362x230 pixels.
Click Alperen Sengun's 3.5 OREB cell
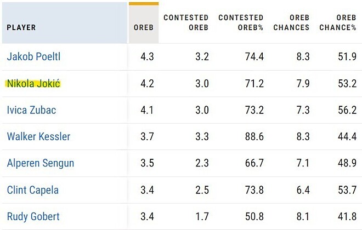(147, 163)
